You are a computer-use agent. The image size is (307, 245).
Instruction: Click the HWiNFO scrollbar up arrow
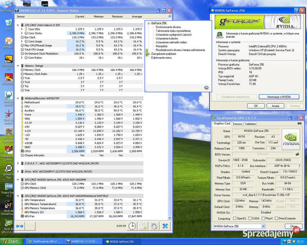pos(170,16)
